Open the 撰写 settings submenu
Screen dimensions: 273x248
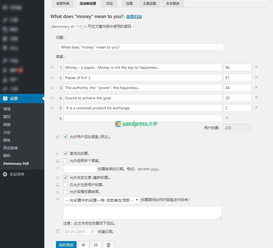[7, 117]
